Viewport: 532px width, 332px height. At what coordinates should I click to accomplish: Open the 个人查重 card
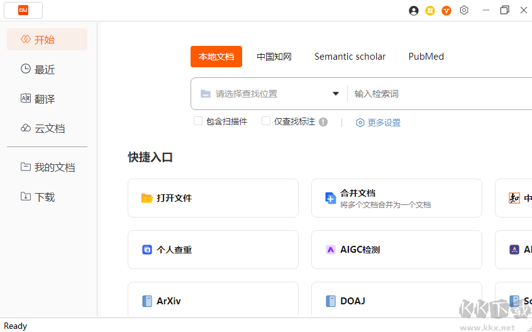pos(213,250)
